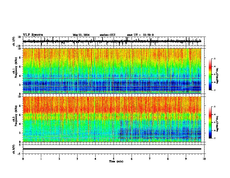Click time axis tick label "2"

(59, 159)
